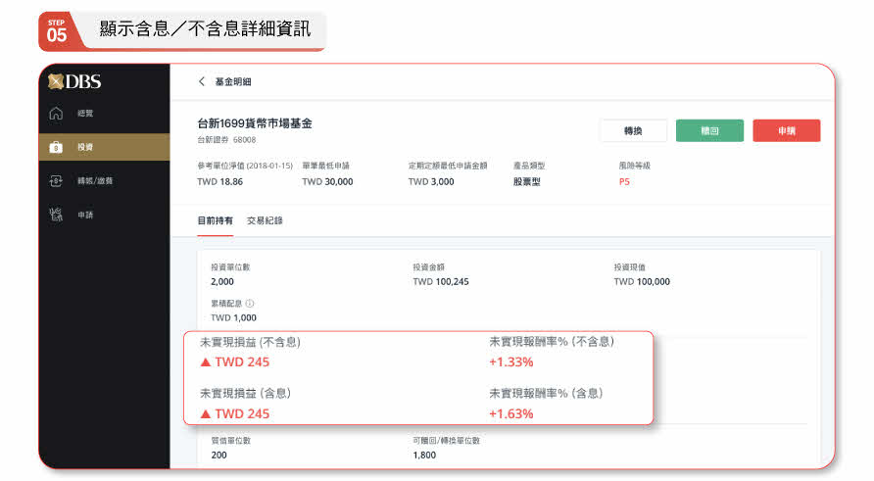Click label 未實現報酬率% (含息)
Image resolution: width=874 pixels, height=481 pixels.
(x=547, y=393)
